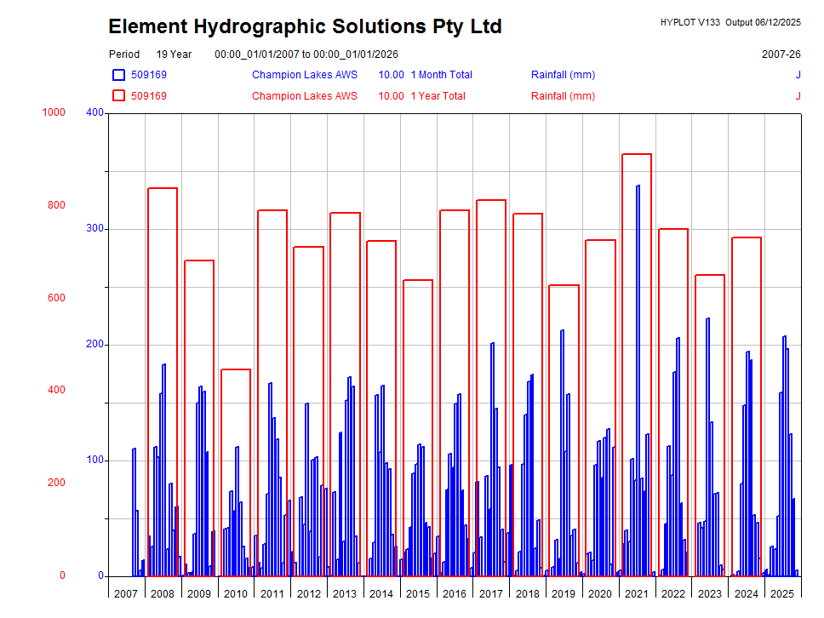Click the red Champion Lakes AWS label
The height and width of the screenshot is (618, 824).
click(x=304, y=96)
